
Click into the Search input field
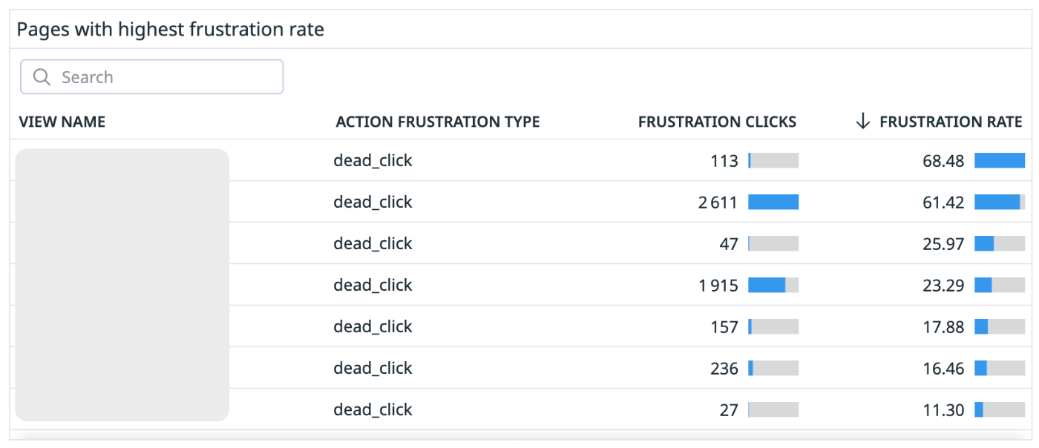click(151, 77)
